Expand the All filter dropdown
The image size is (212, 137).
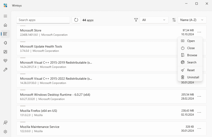point(154,20)
